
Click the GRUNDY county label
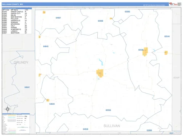(21, 62)
